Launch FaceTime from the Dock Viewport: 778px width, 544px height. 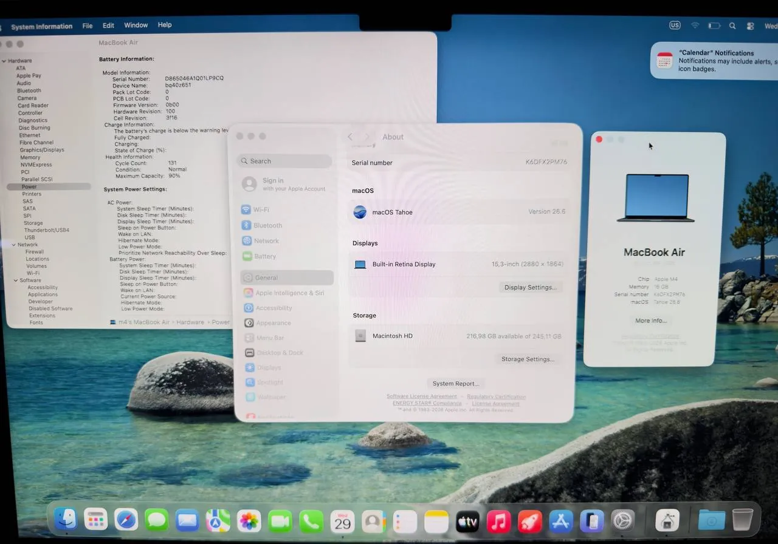(280, 521)
